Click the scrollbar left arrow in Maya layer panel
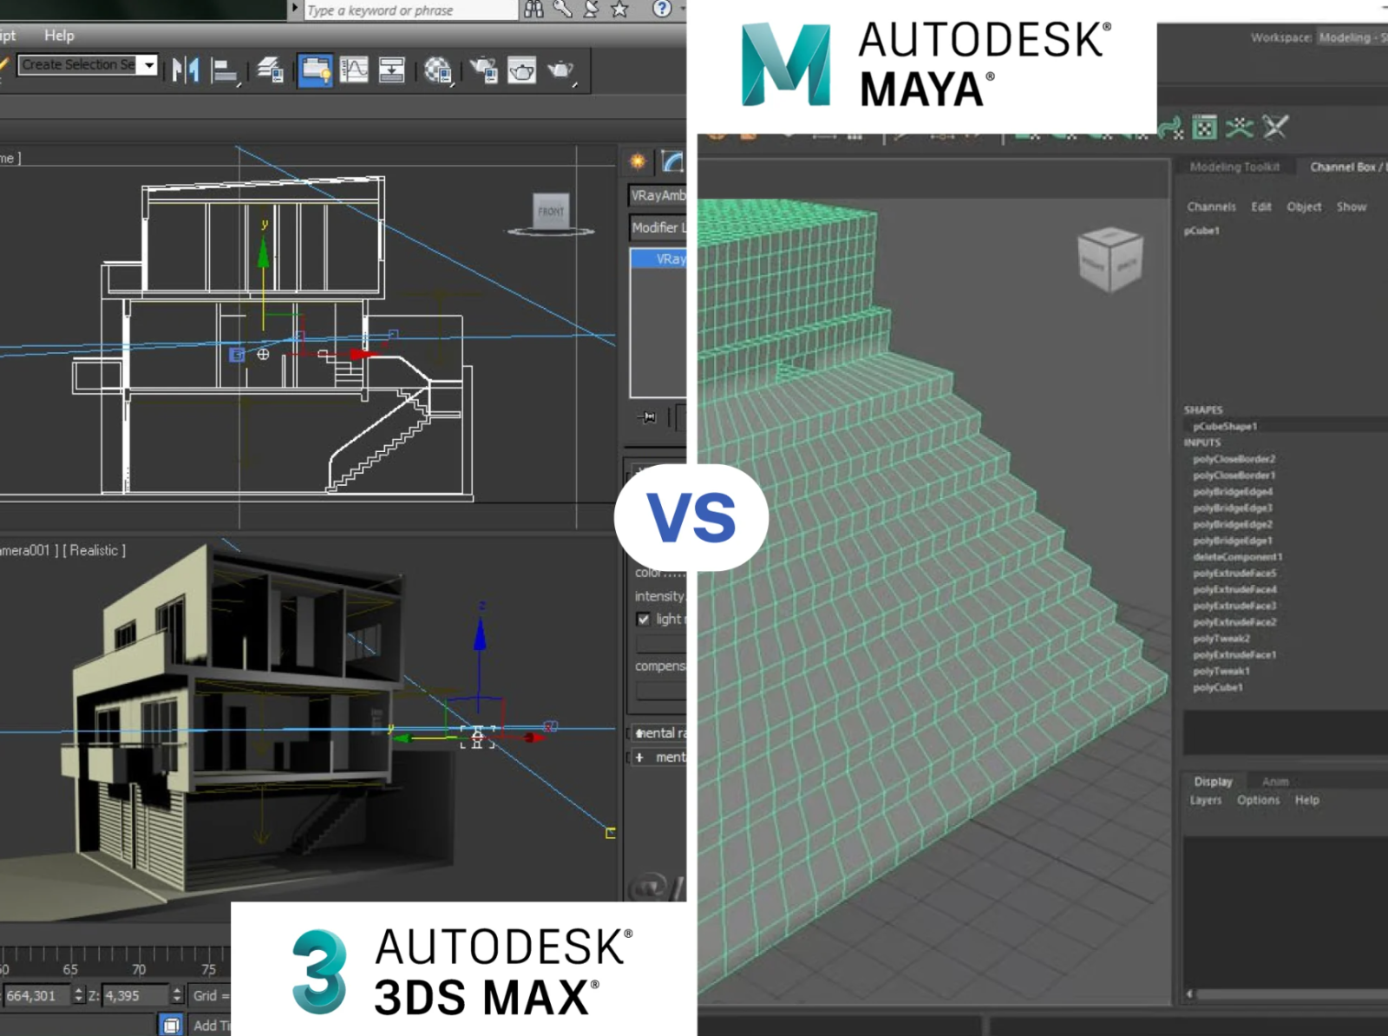Image resolution: width=1388 pixels, height=1036 pixels. click(x=1189, y=993)
